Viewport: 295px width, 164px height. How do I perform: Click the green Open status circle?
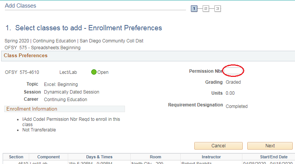[x=94, y=72]
